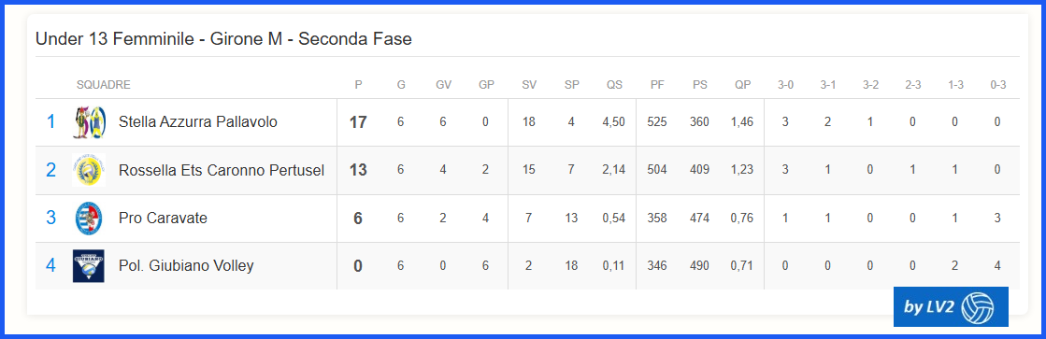Click the volleyball icon in LV2 badge
The image size is (1046, 339).
979,307
